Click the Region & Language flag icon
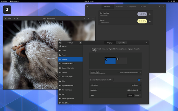178x111 pixels. [x=60, y=86]
